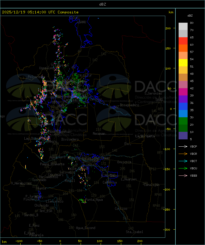Click the cyan VBCT arrow icon
205x245 pixels.
(x=183, y=161)
